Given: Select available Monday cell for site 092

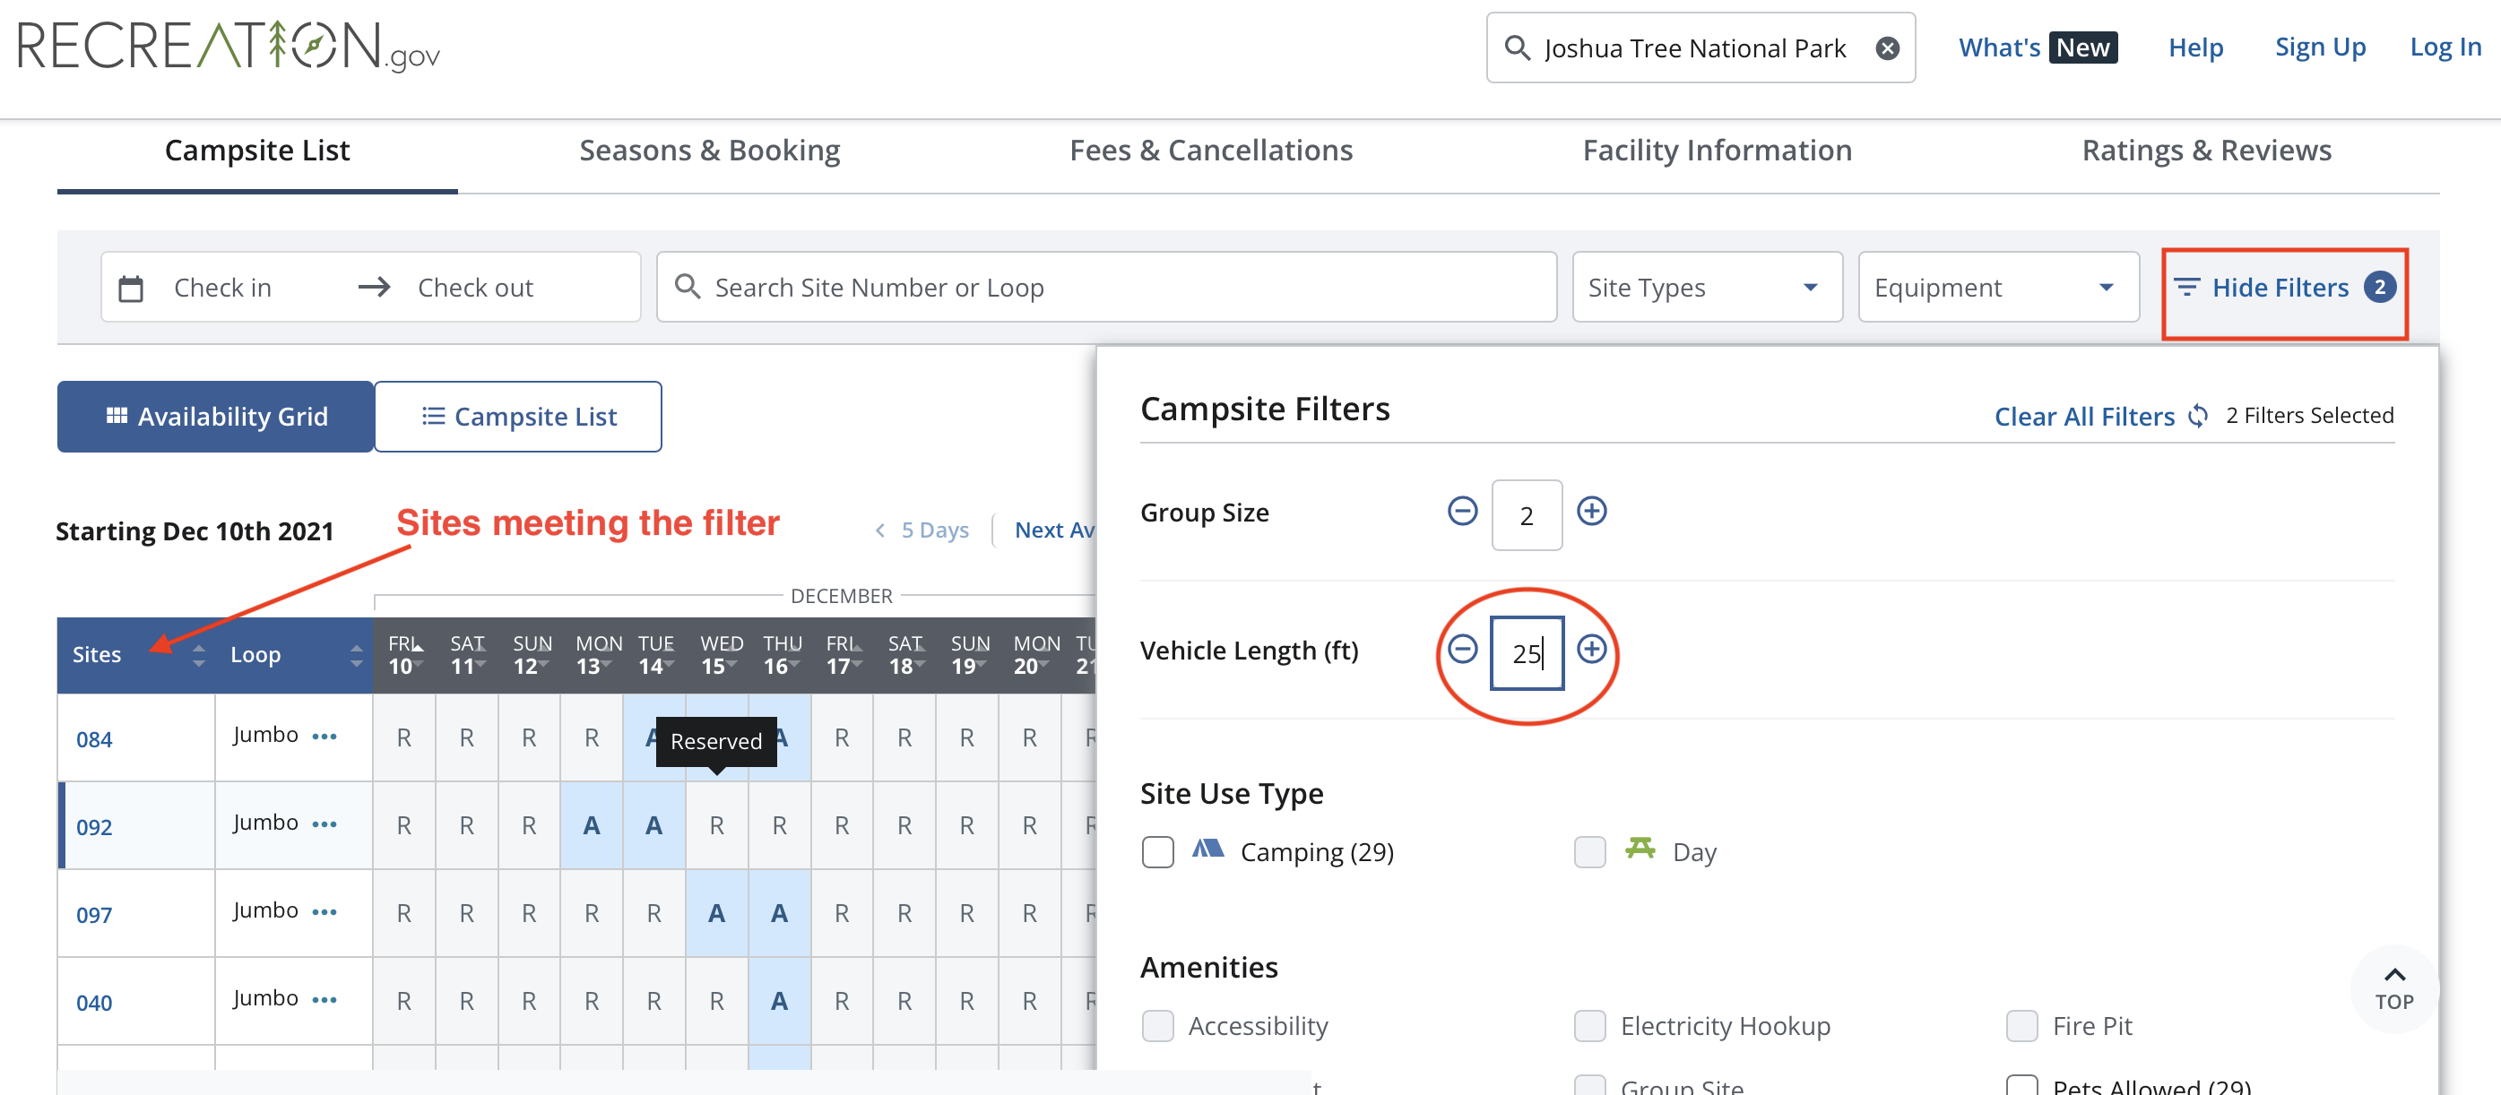Looking at the screenshot, I should click(592, 826).
